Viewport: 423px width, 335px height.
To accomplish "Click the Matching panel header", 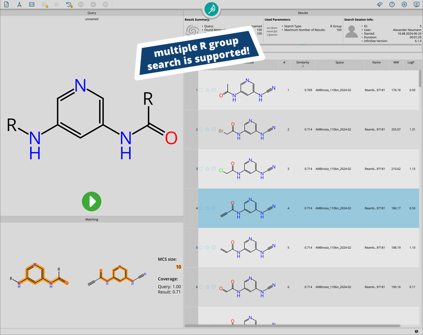I will point(92,219).
